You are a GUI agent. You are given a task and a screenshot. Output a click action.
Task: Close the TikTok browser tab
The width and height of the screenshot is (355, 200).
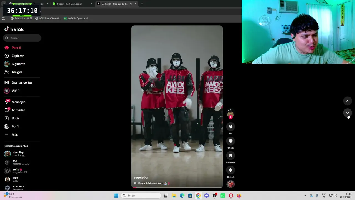tap(135, 4)
